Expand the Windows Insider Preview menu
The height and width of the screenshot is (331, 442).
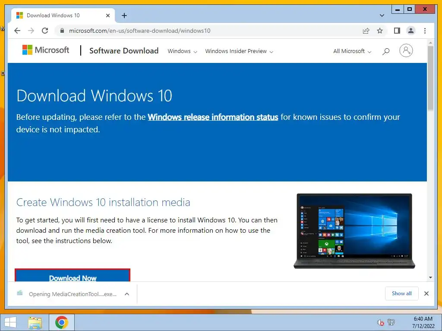(239, 51)
